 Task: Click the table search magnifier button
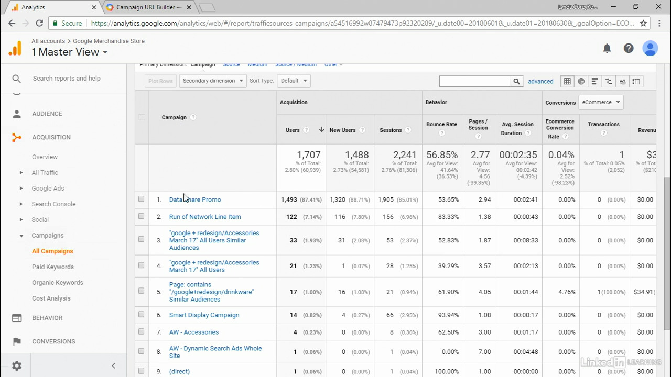click(516, 81)
